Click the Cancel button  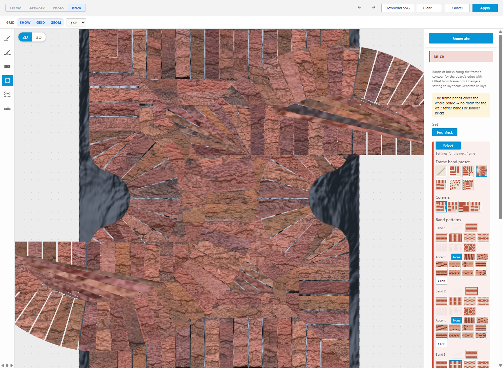[x=457, y=8]
